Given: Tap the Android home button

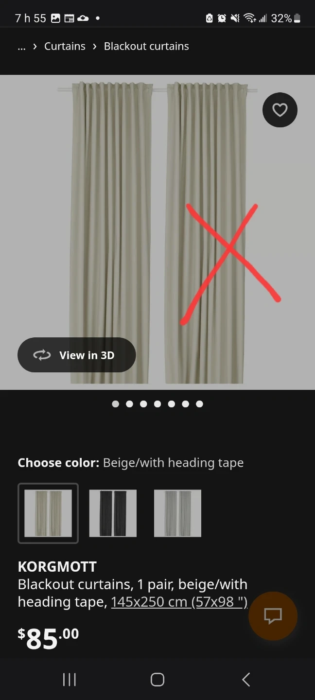Looking at the screenshot, I should pyautogui.click(x=157, y=679).
